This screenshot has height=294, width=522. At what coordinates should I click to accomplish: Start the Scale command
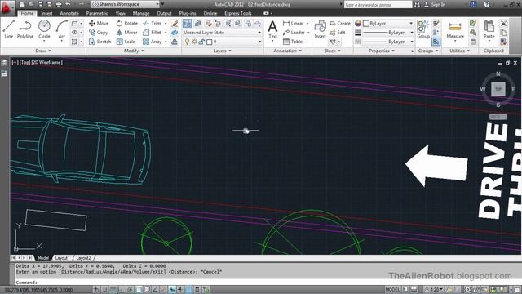pos(126,42)
